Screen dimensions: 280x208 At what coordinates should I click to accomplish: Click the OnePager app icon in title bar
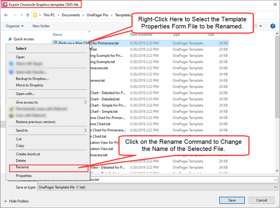click(x=5, y=5)
